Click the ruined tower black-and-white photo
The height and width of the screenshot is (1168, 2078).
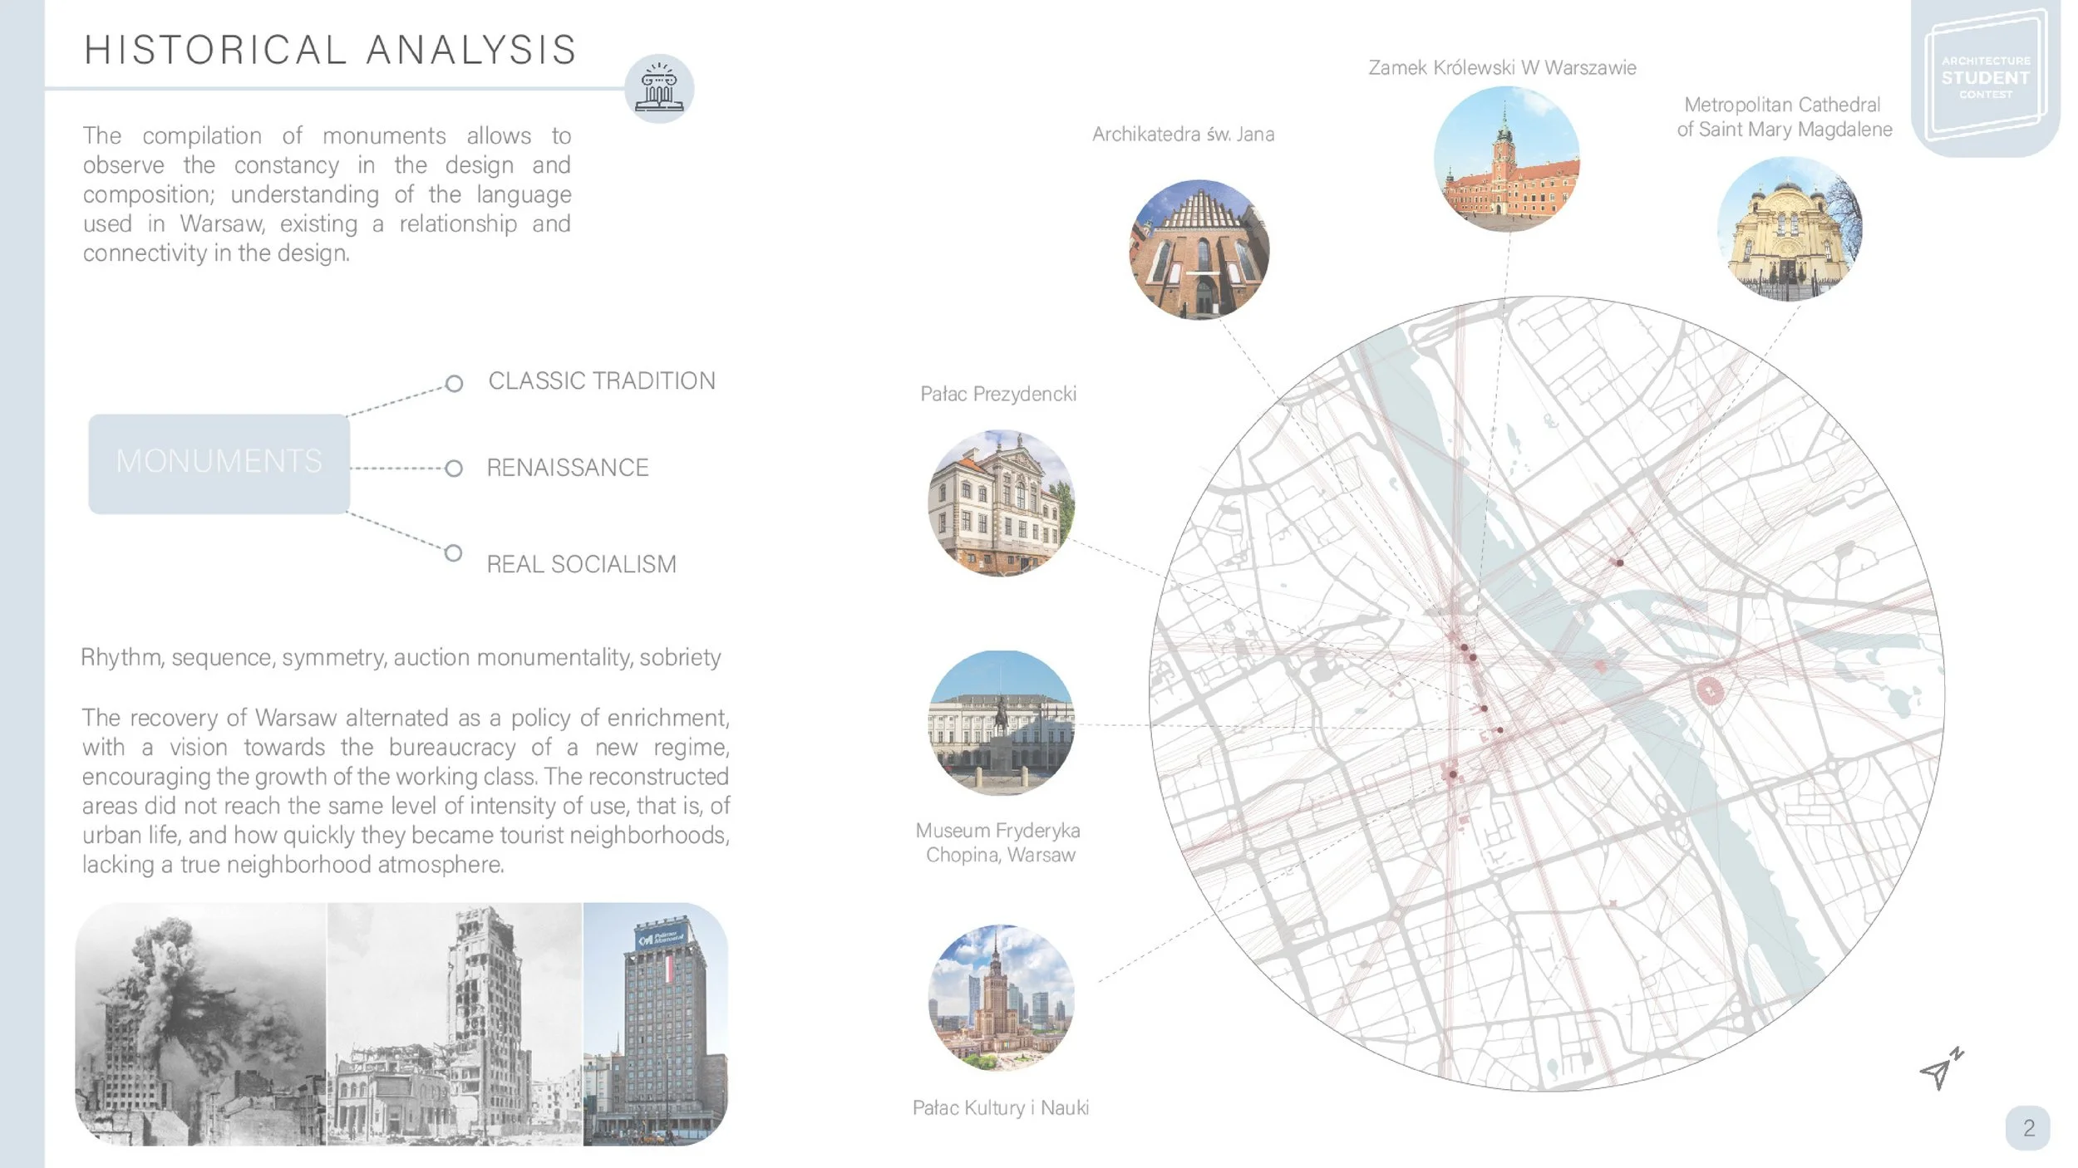click(x=455, y=1024)
